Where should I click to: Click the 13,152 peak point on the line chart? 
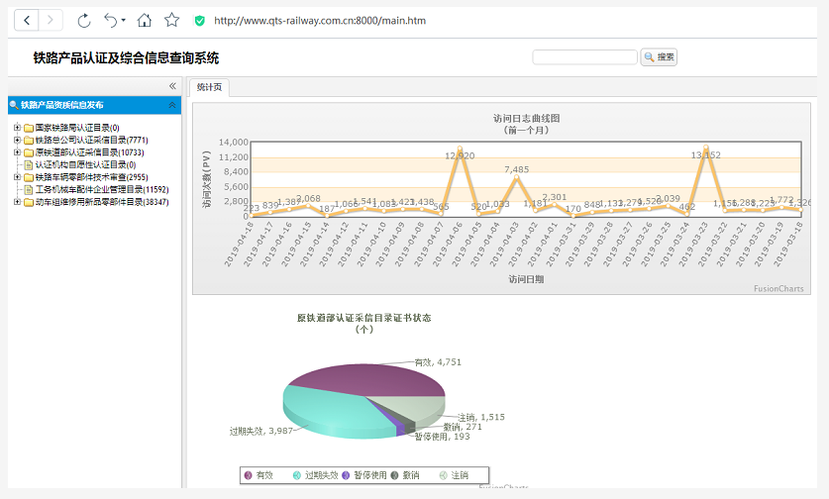pos(706,147)
